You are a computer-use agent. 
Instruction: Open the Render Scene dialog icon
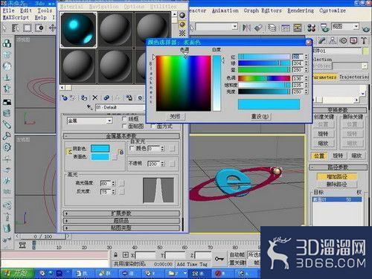[324, 28]
